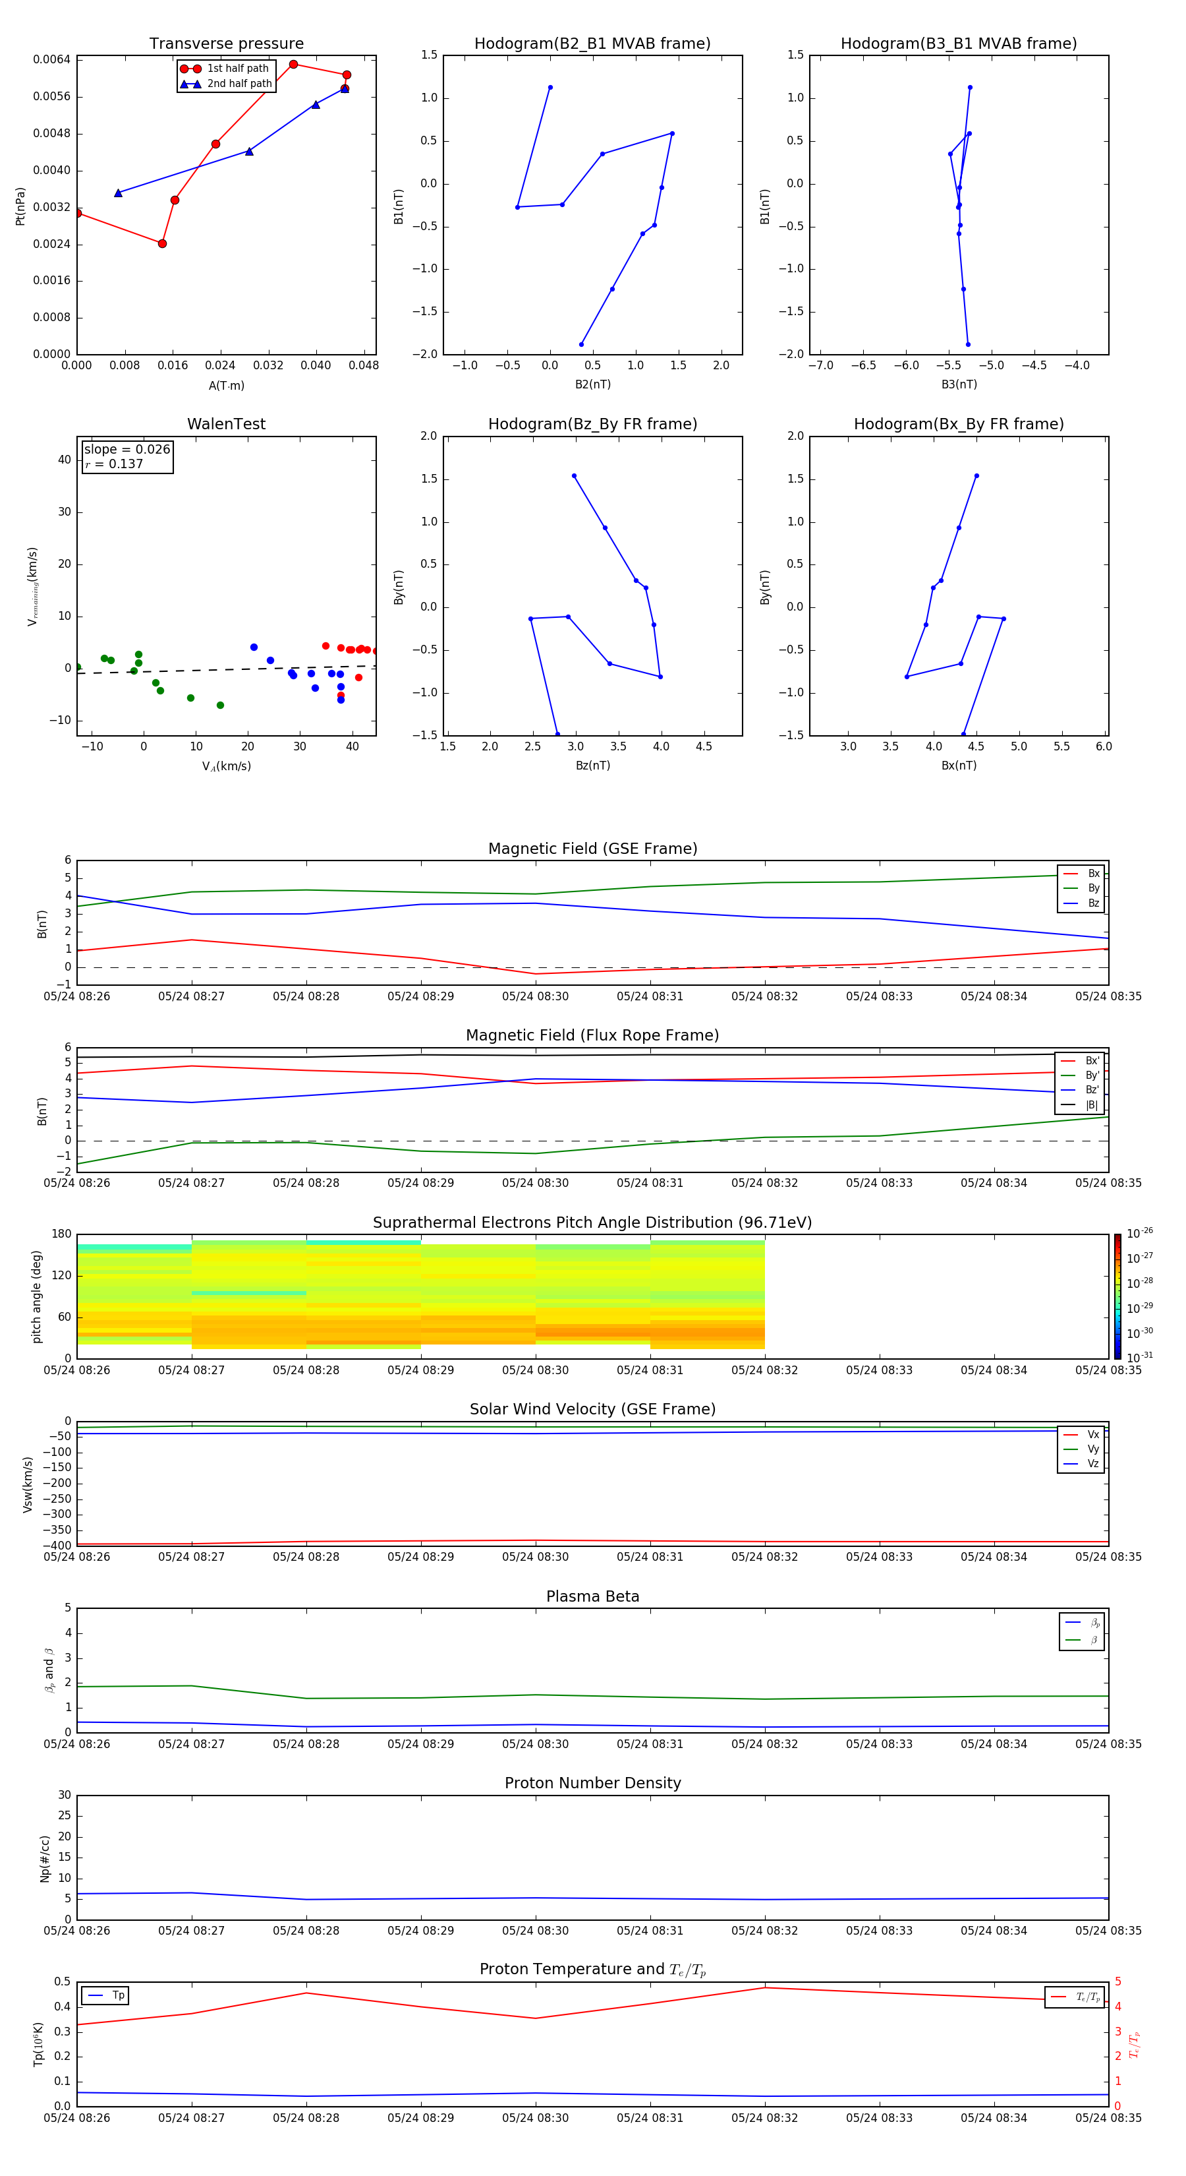The width and height of the screenshot is (1186, 2176).
Task: Click the 'Proton Number Density' panel title
Action: click(592, 1783)
